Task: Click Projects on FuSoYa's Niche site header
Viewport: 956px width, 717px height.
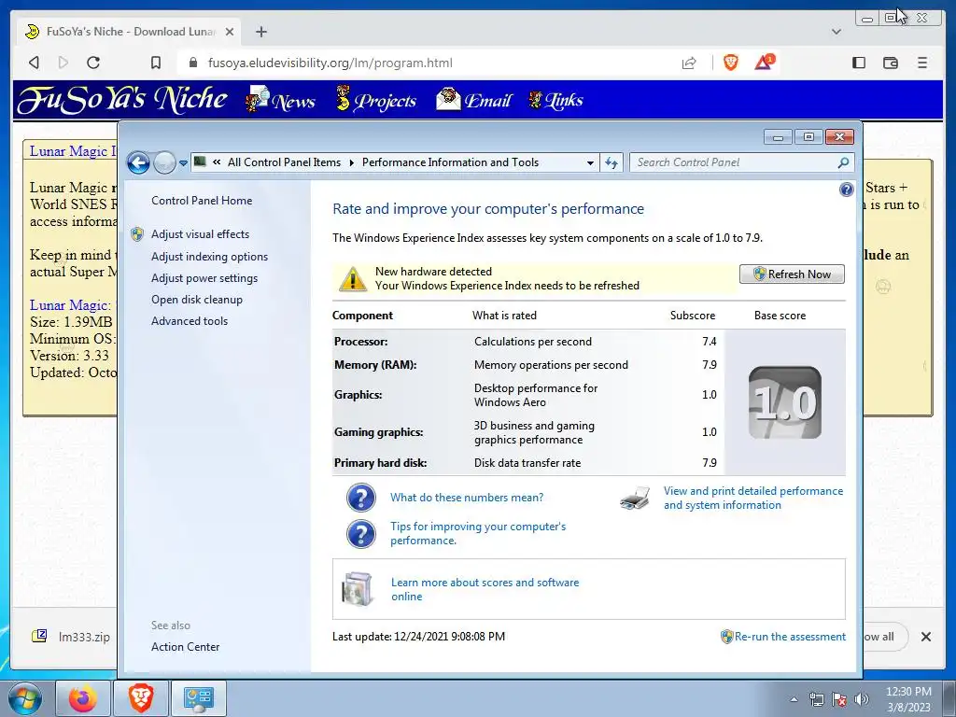Action: click(x=376, y=100)
